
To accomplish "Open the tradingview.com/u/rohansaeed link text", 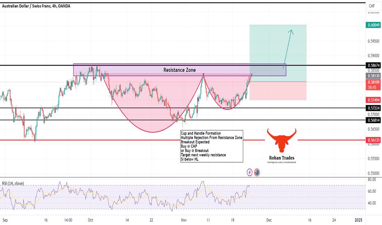I will (x=282, y=162).
